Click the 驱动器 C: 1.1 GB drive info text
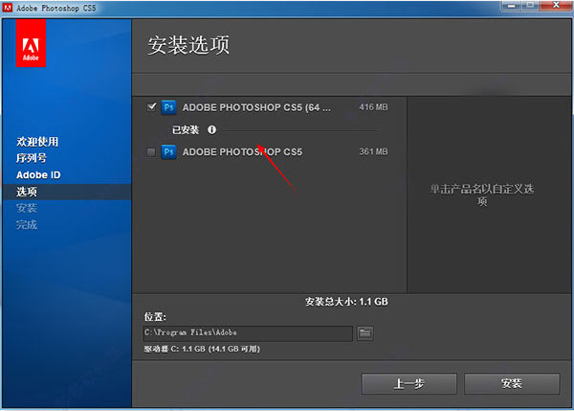This screenshot has height=411, width=574. [202, 349]
